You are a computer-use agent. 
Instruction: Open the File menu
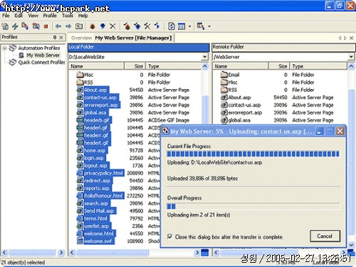6,16
